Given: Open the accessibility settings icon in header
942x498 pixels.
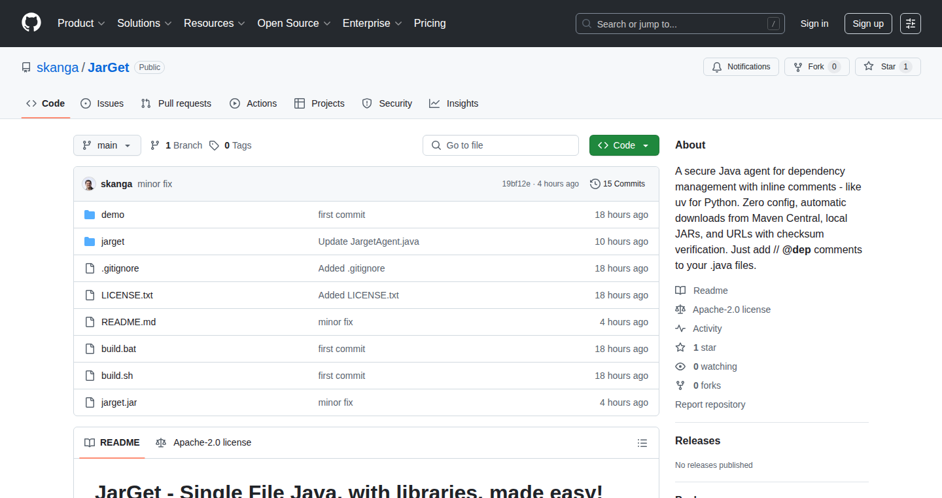Looking at the screenshot, I should coord(911,24).
